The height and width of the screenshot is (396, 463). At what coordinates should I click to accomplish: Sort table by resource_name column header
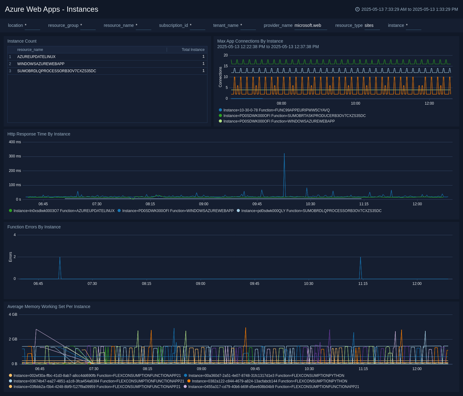coord(30,50)
